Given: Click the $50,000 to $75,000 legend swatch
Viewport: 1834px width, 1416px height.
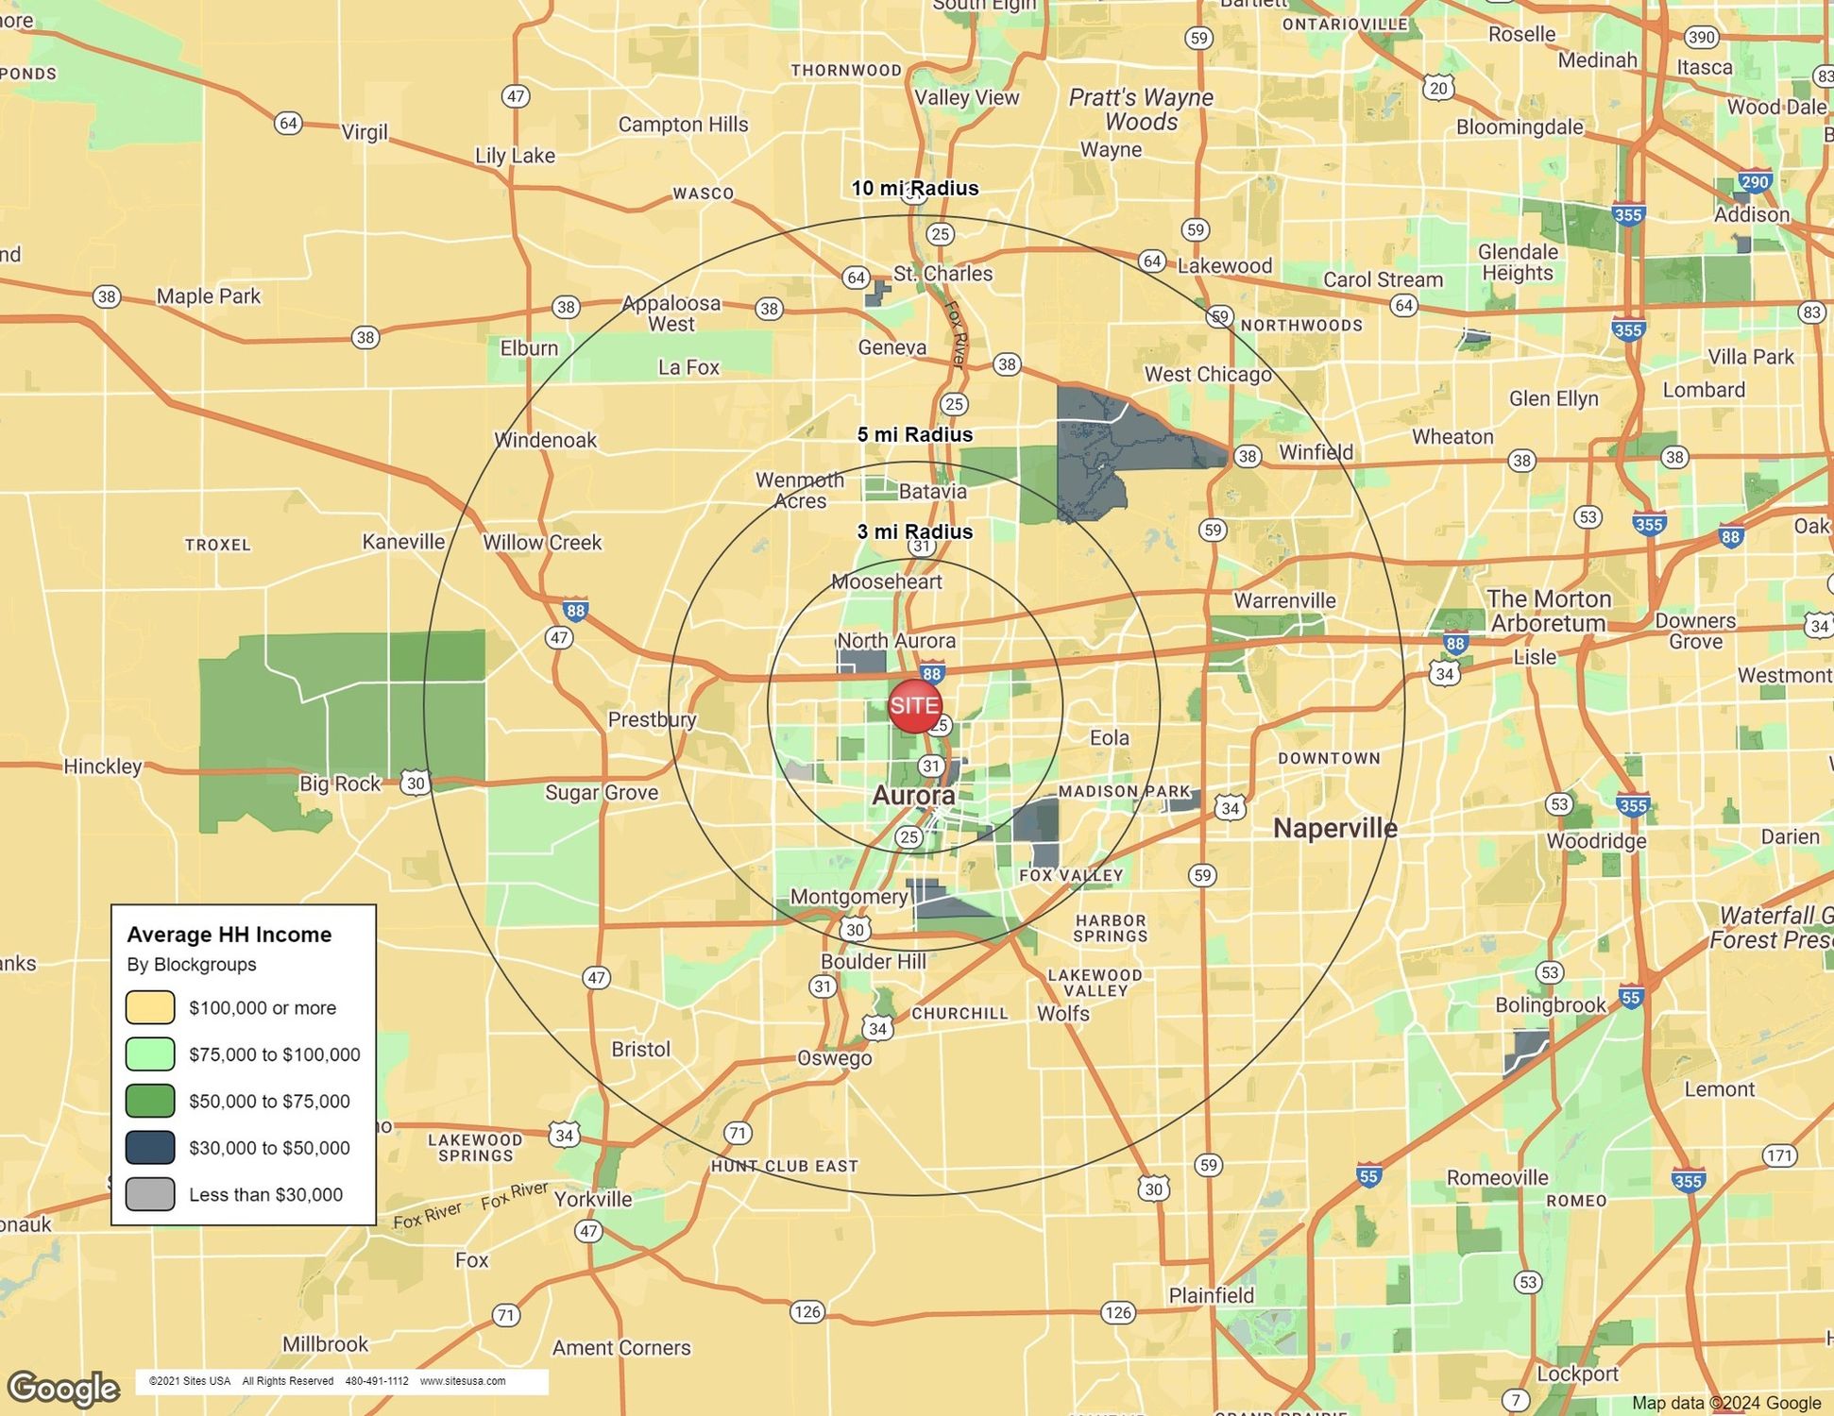Looking at the screenshot, I should [150, 1101].
